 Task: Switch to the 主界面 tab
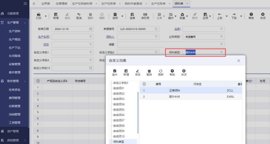46,4
